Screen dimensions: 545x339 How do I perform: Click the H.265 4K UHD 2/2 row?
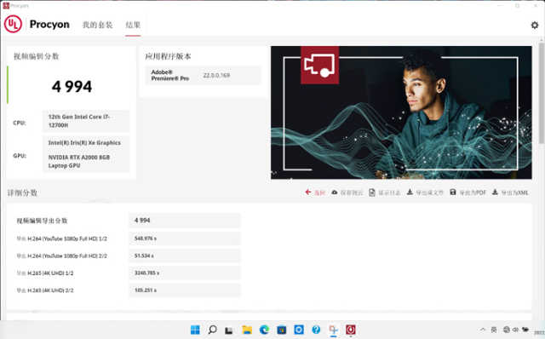pos(129,290)
